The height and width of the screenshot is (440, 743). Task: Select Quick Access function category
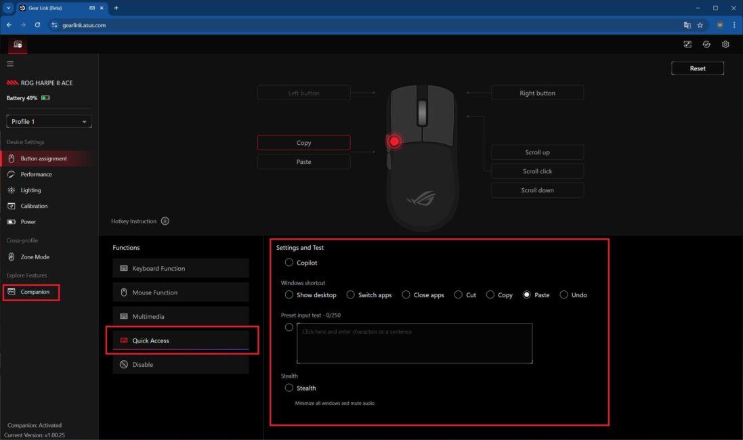click(181, 340)
